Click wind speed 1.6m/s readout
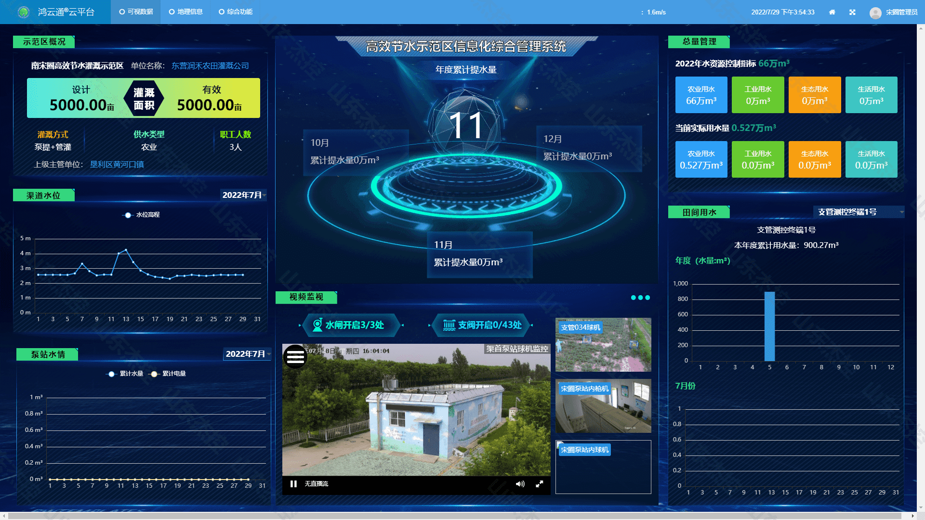The width and height of the screenshot is (925, 520). [x=656, y=12]
